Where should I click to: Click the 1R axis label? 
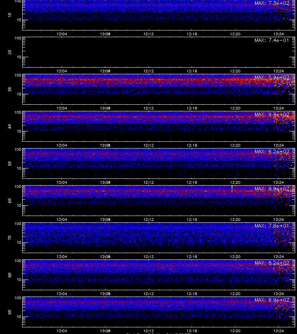click(x=10, y=15)
